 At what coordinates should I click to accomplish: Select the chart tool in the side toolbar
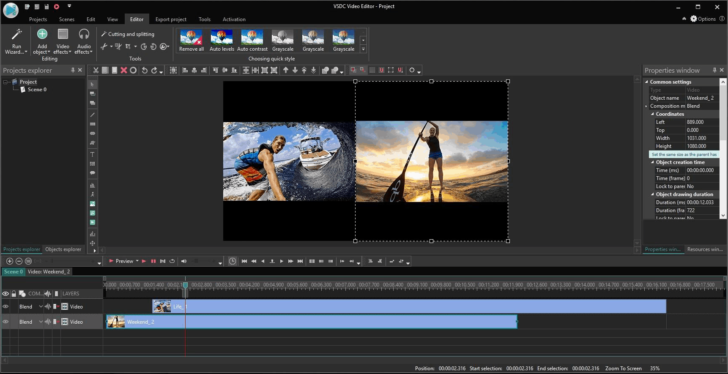tap(92, 185)
